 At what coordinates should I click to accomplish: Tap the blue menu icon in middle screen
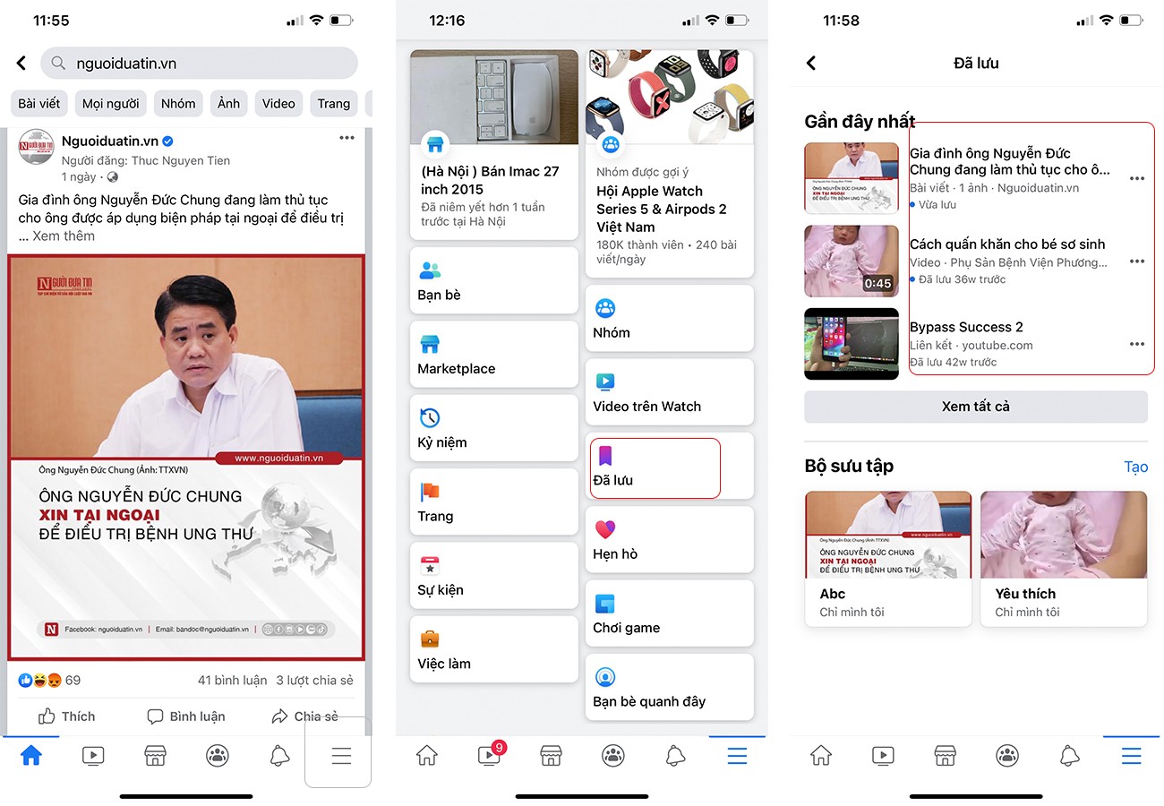737,756
